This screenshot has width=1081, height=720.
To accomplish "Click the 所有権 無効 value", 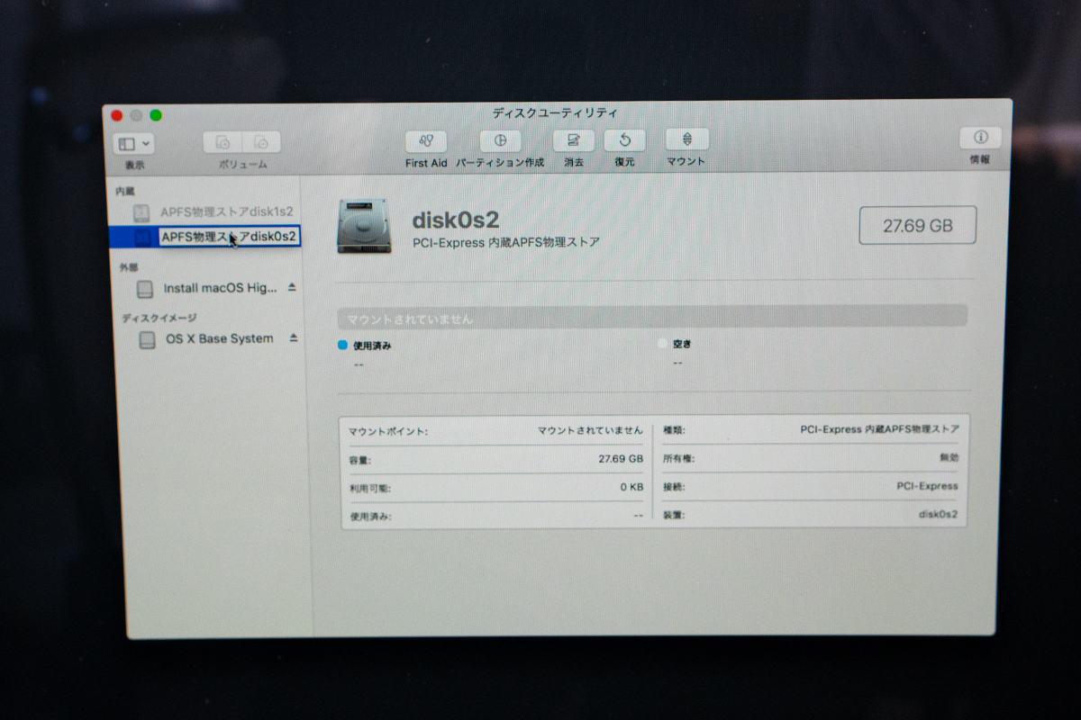I will [949, 458].
